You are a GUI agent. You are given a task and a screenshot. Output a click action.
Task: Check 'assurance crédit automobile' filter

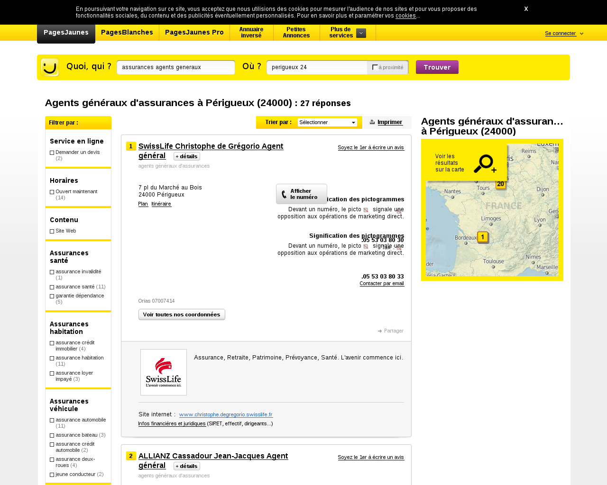click(52, 444)
